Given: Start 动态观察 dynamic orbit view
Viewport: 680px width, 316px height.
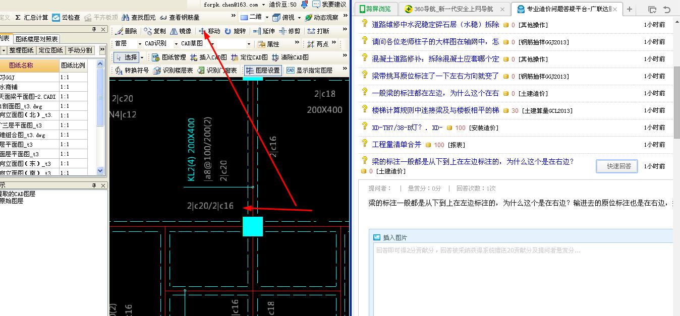Looking at the screenshot, I should tap(321, 17).
